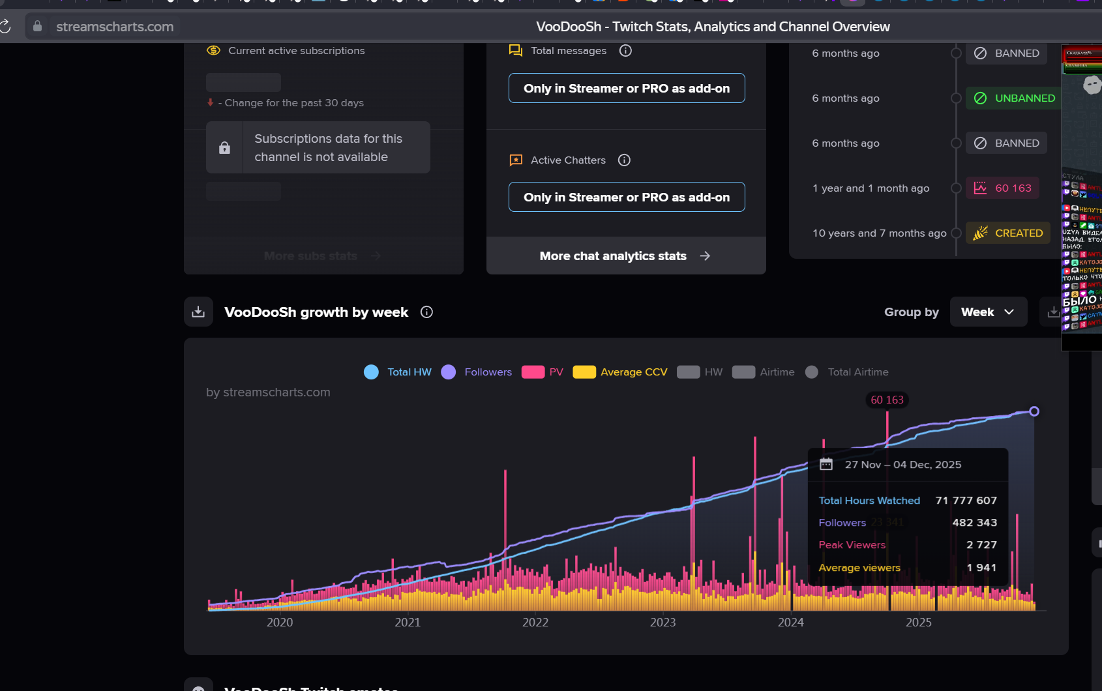Click the UNBANNED timeline badge
Image resolution: width=1102 pixels, height=691 pixels.
coord(1014,98)
